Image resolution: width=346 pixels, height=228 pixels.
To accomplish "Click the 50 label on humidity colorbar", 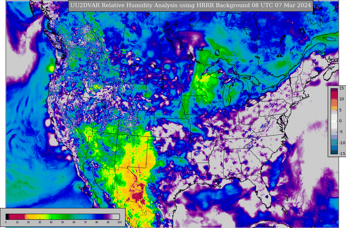I will [x=63, y=222].
